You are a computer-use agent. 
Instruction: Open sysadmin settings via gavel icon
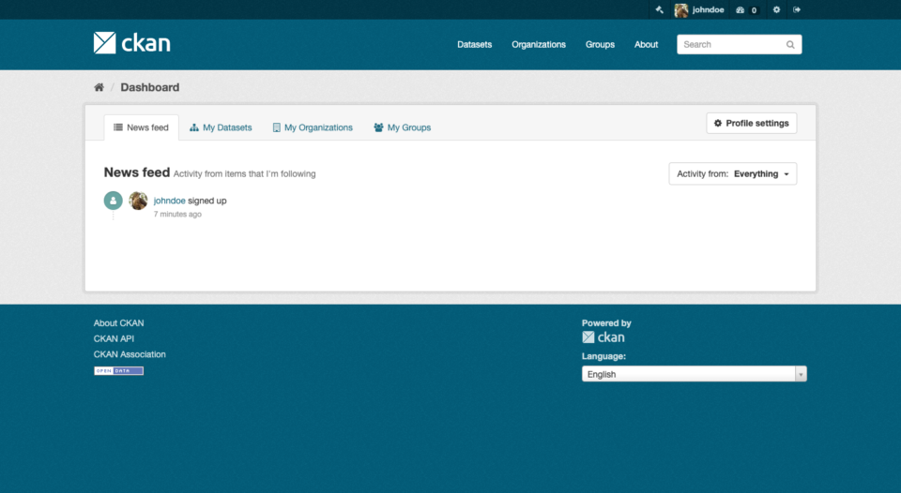click(x=660, y=9)
